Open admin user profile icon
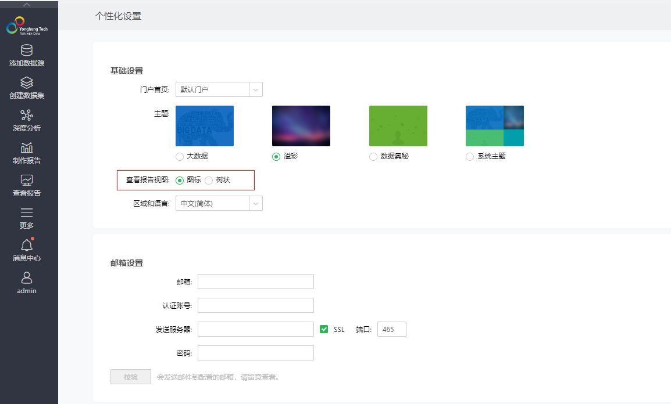 tap(27, 277)
